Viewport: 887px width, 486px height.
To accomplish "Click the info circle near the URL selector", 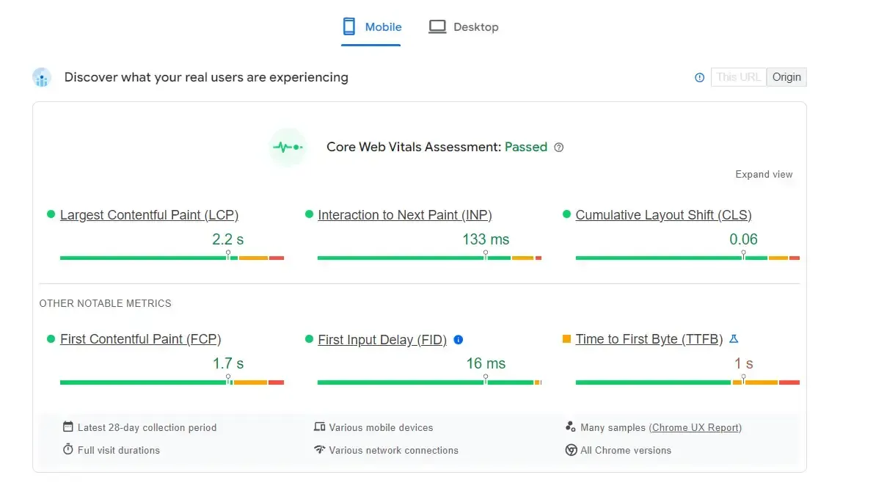I will pos(699,77).
